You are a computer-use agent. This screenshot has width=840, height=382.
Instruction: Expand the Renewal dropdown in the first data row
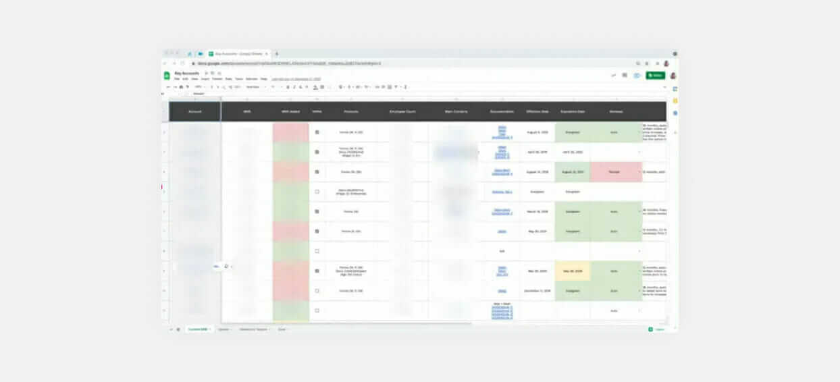[x=639, y=132]
